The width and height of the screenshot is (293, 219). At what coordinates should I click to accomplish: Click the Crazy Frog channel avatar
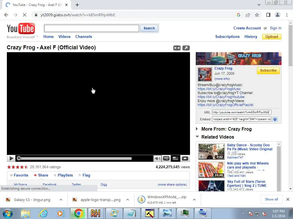205,74
